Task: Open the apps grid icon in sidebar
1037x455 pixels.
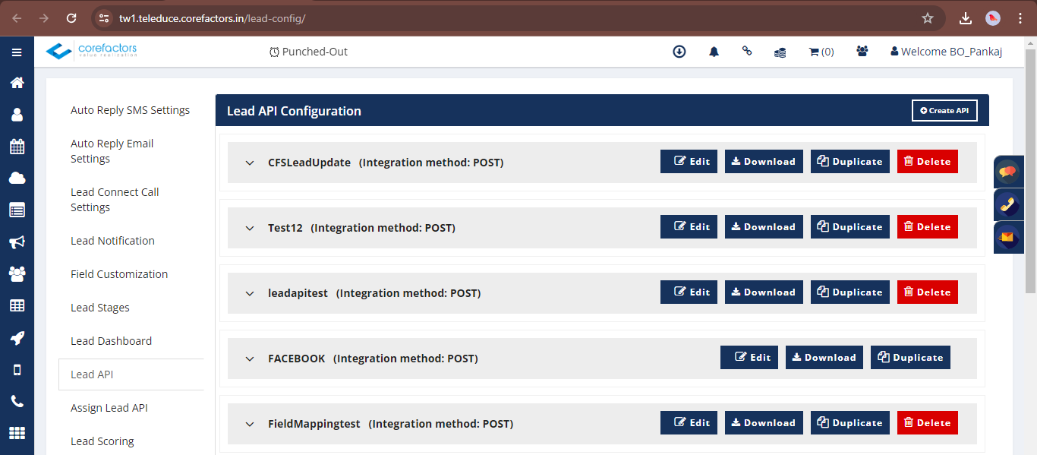Action: coord(17,433)
